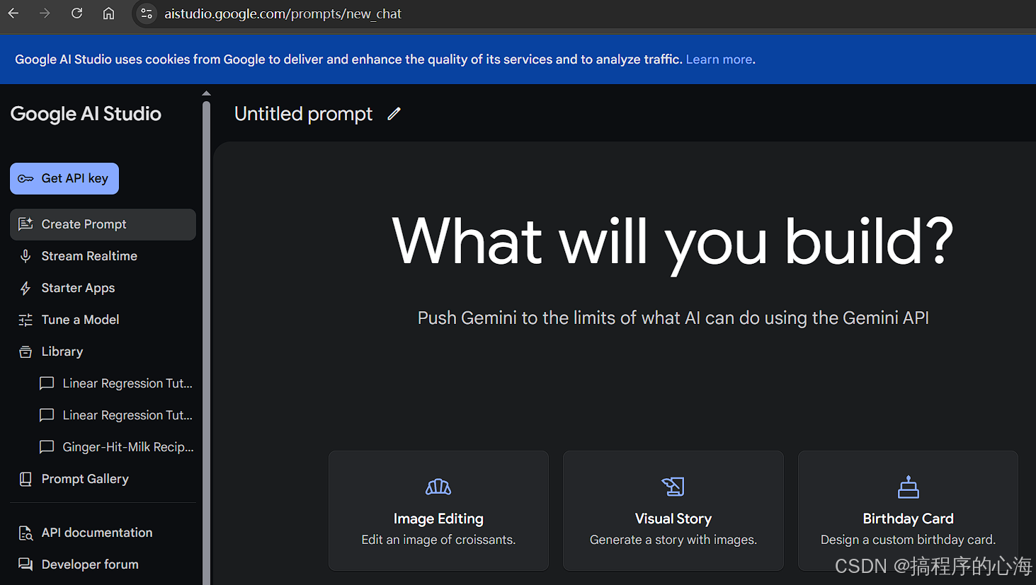Open the API documentation link
Screen dimensions: 1036x585
[103, 533]
